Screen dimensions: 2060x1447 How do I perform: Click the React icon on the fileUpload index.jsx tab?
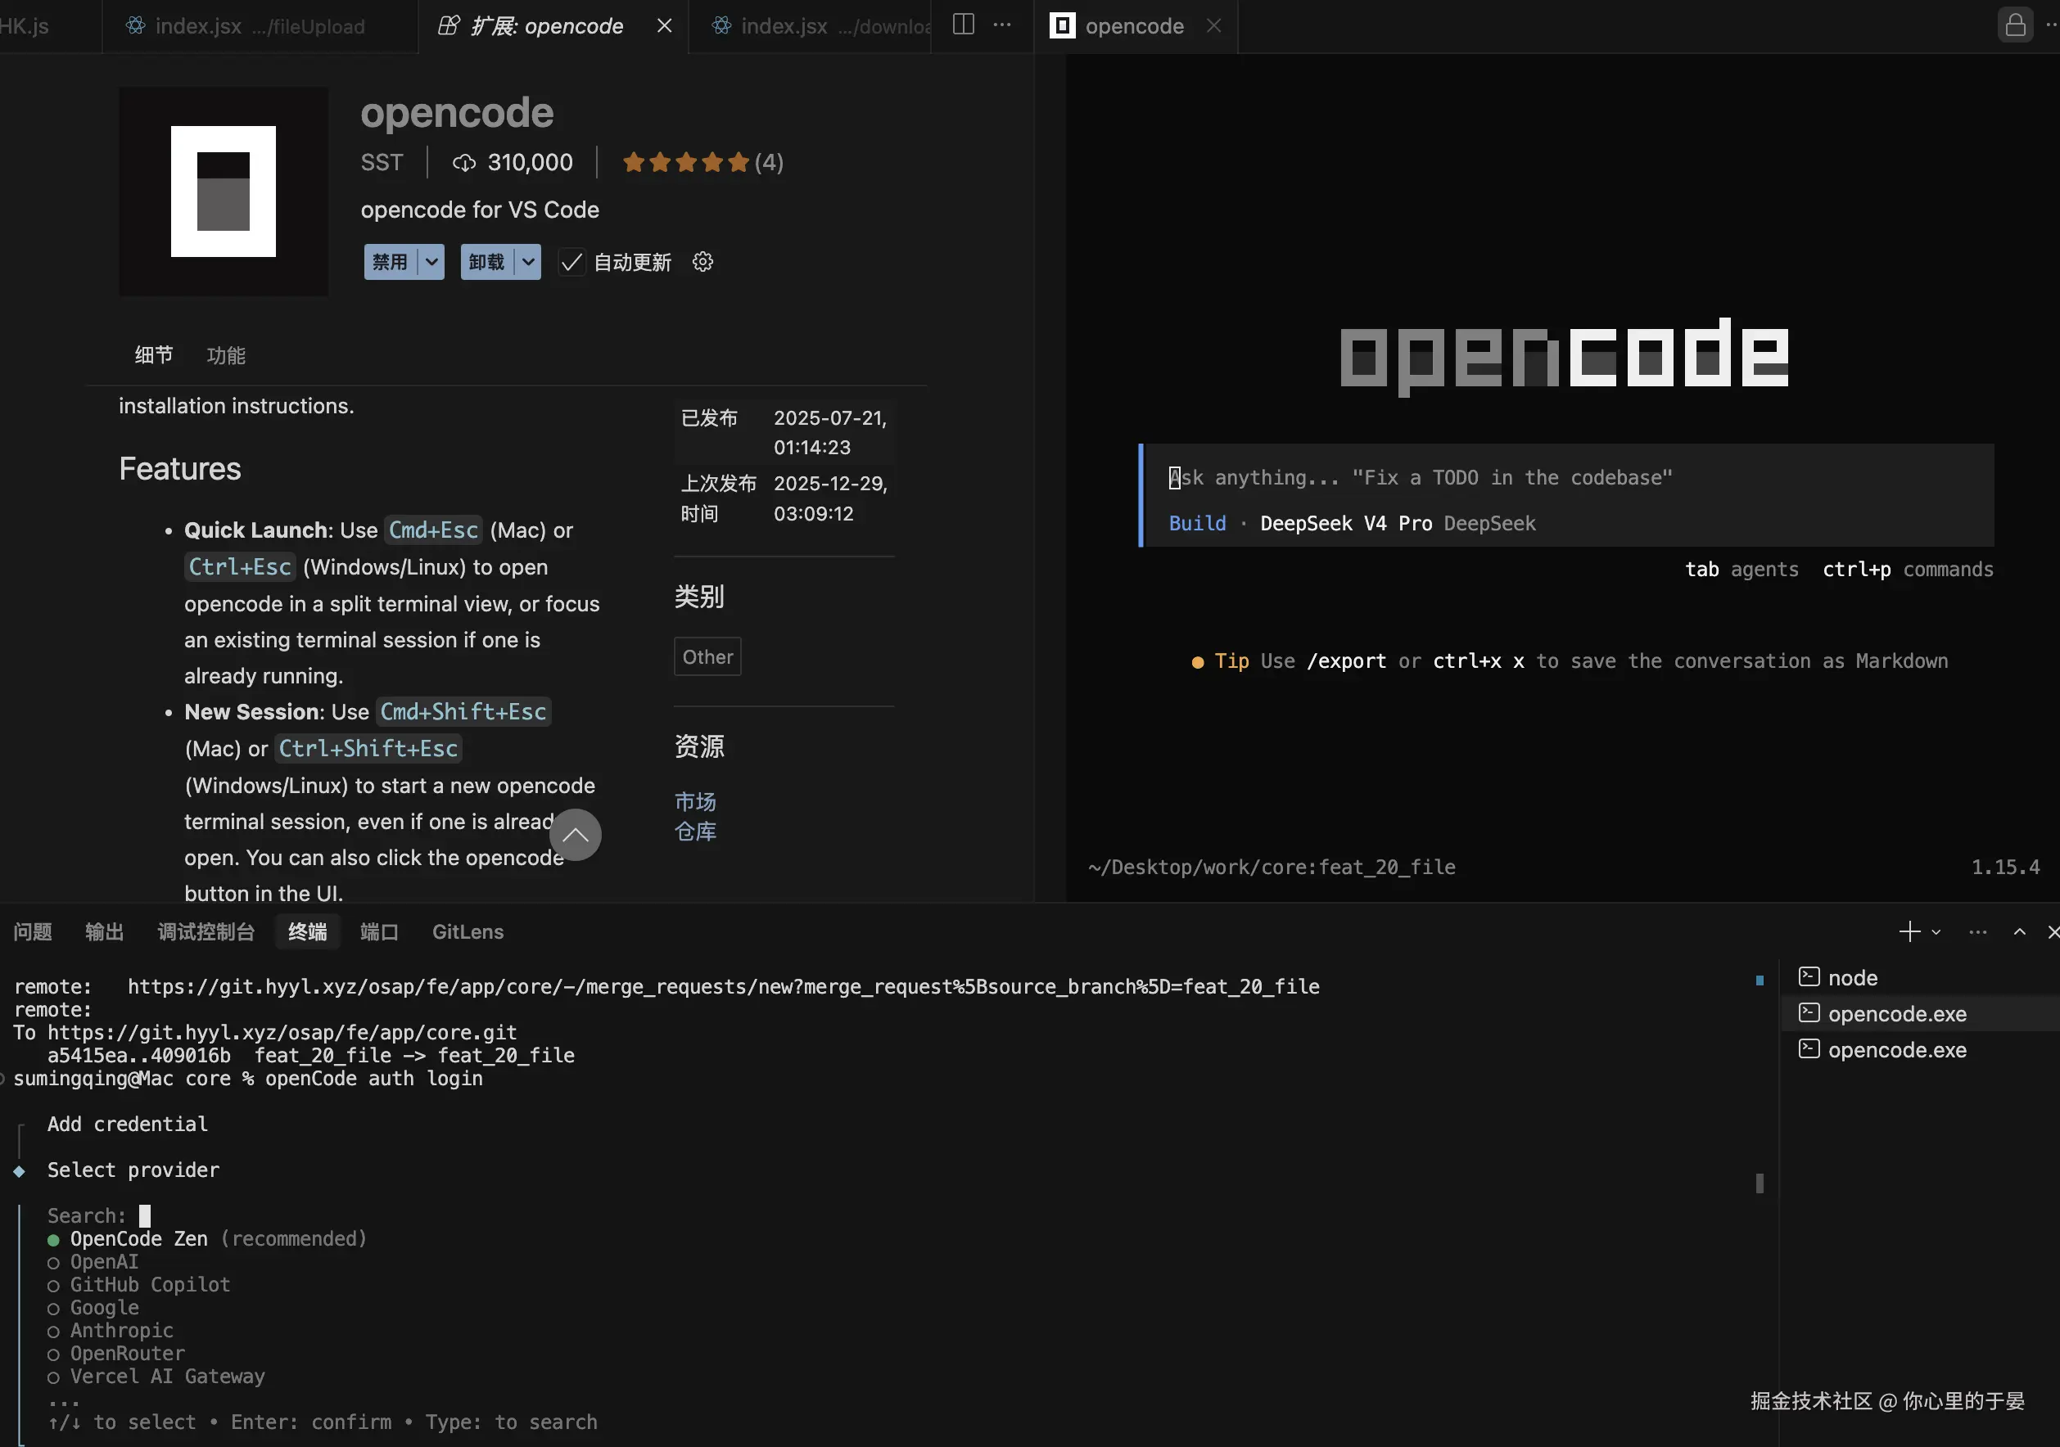click(135, 25)
